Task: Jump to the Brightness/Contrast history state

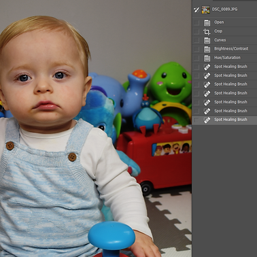Action: (x=231, y=49)
